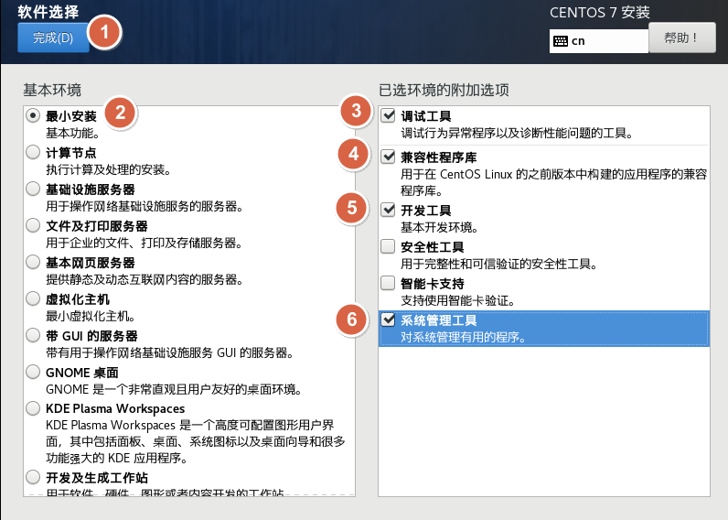Click the 执行计算及处理的安装。 description
Viewport: 728px width, 520px height.
109,170
